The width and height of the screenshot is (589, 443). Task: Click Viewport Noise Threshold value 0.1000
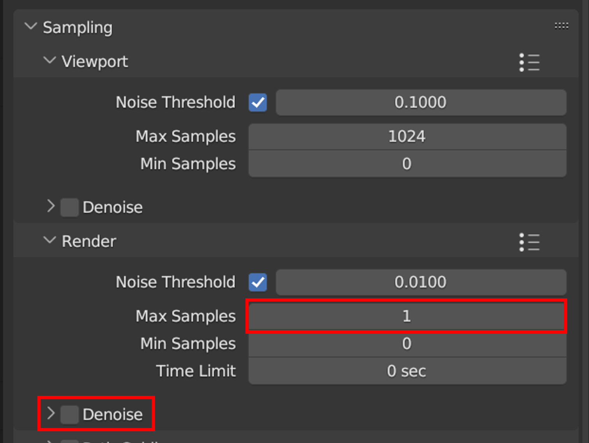(x=421, y=103)
